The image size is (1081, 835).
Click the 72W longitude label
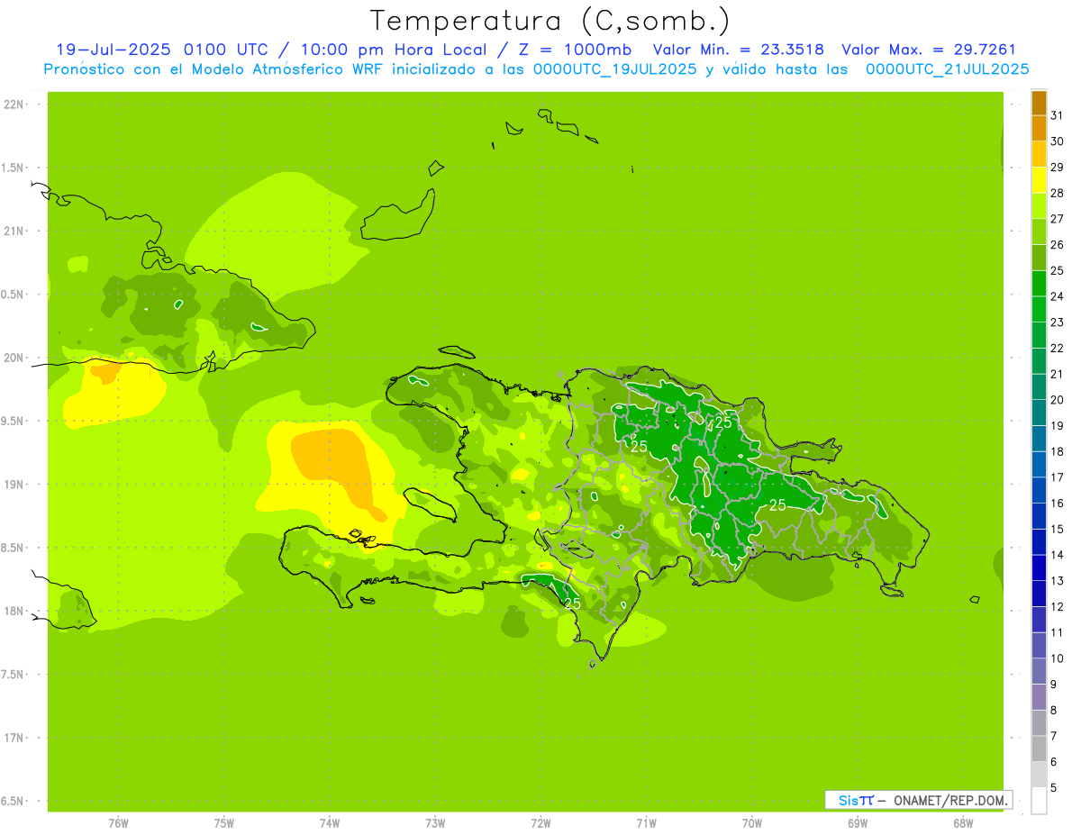541,823
